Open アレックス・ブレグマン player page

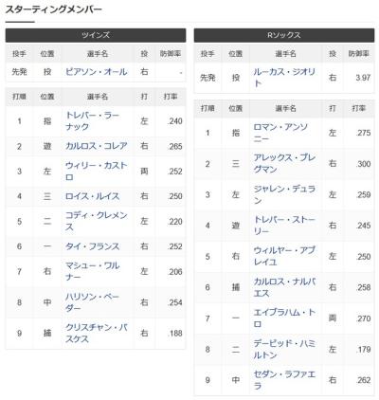284,164
